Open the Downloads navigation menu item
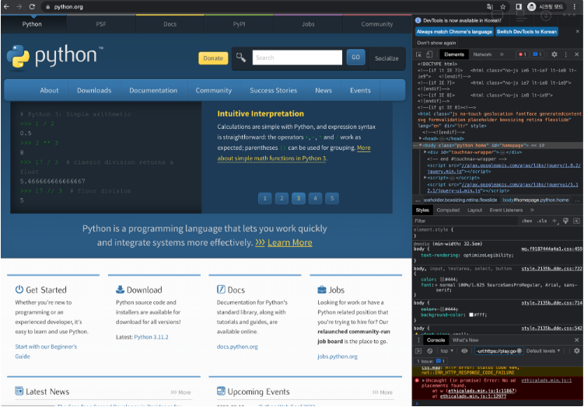This screenshot has height=407, width=584. click(94, 90)
